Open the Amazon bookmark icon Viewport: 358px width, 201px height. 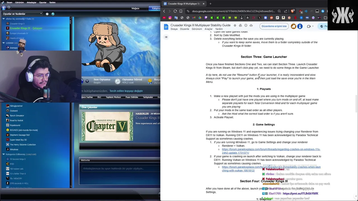pos(283,18)
